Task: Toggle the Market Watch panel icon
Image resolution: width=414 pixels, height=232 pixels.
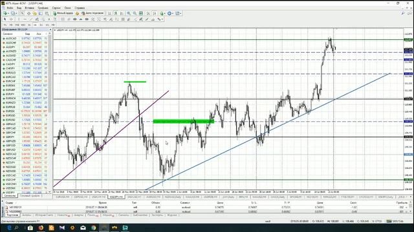Action: coord(23,13)
